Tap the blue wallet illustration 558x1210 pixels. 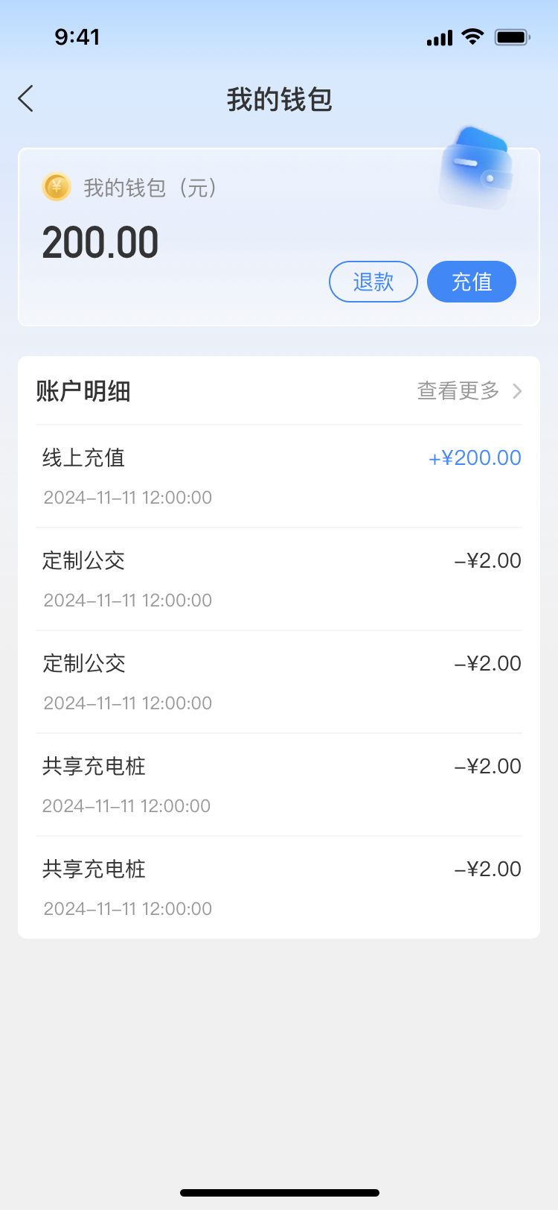476,167
